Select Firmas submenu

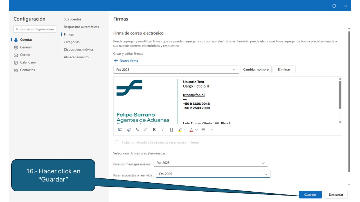point(69,34)
